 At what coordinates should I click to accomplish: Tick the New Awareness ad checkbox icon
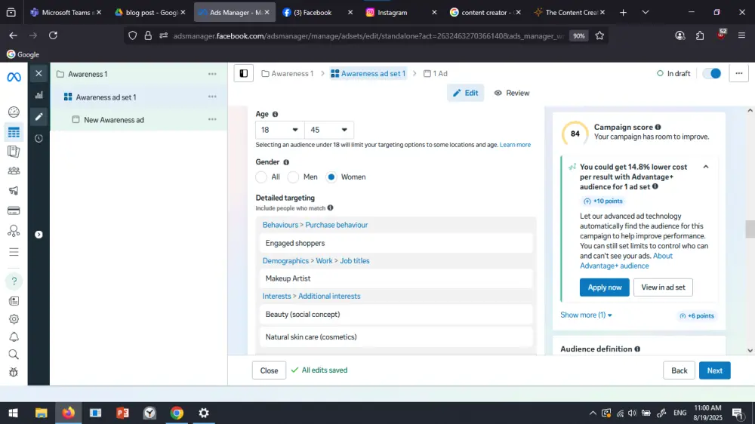pyautogui.click(x=75, y=119)
